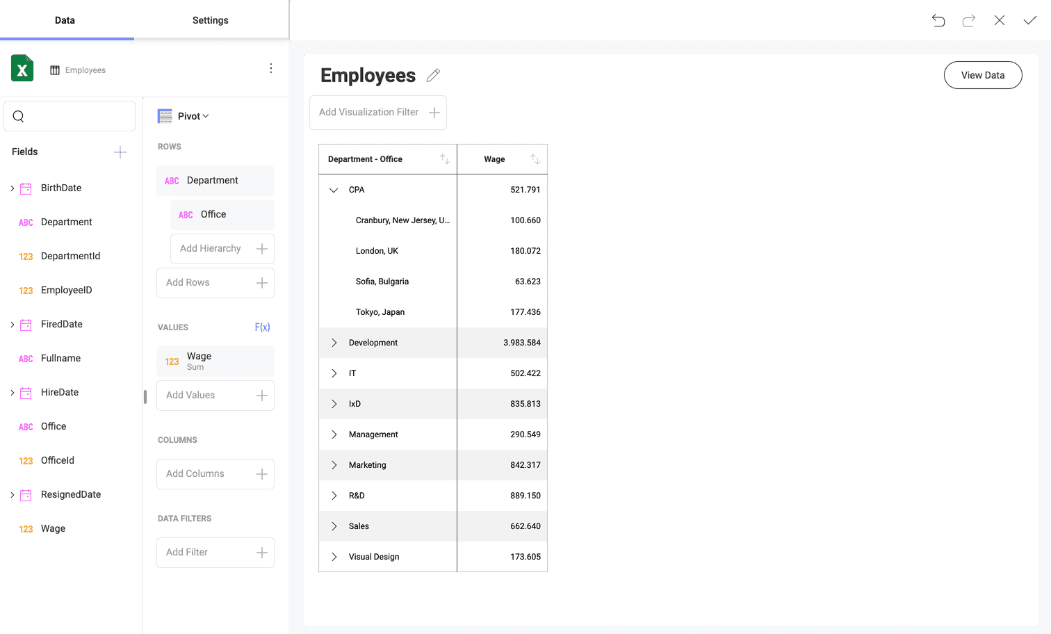Click plus icon in Add Hierarchy
Screen dimensions: 1051x634
pyautogui.click(x=262, y=249)
